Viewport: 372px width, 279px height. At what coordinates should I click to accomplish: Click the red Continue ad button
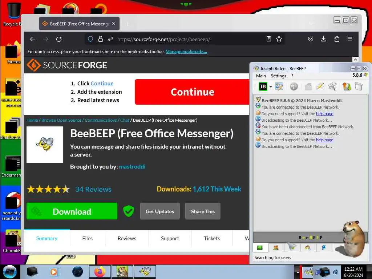coord(192,92)
